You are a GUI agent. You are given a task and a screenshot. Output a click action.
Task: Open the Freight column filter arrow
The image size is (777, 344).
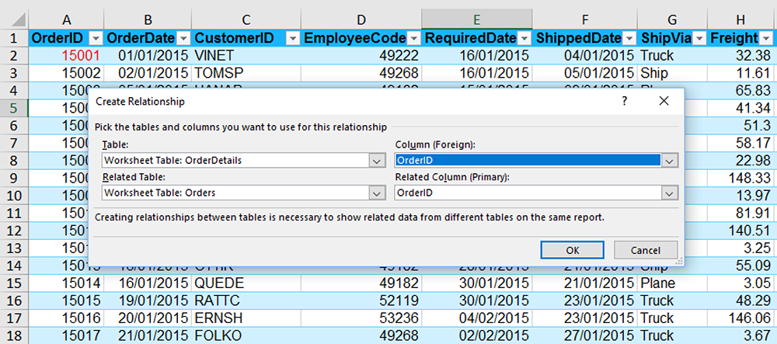click(x=767, y=38)
